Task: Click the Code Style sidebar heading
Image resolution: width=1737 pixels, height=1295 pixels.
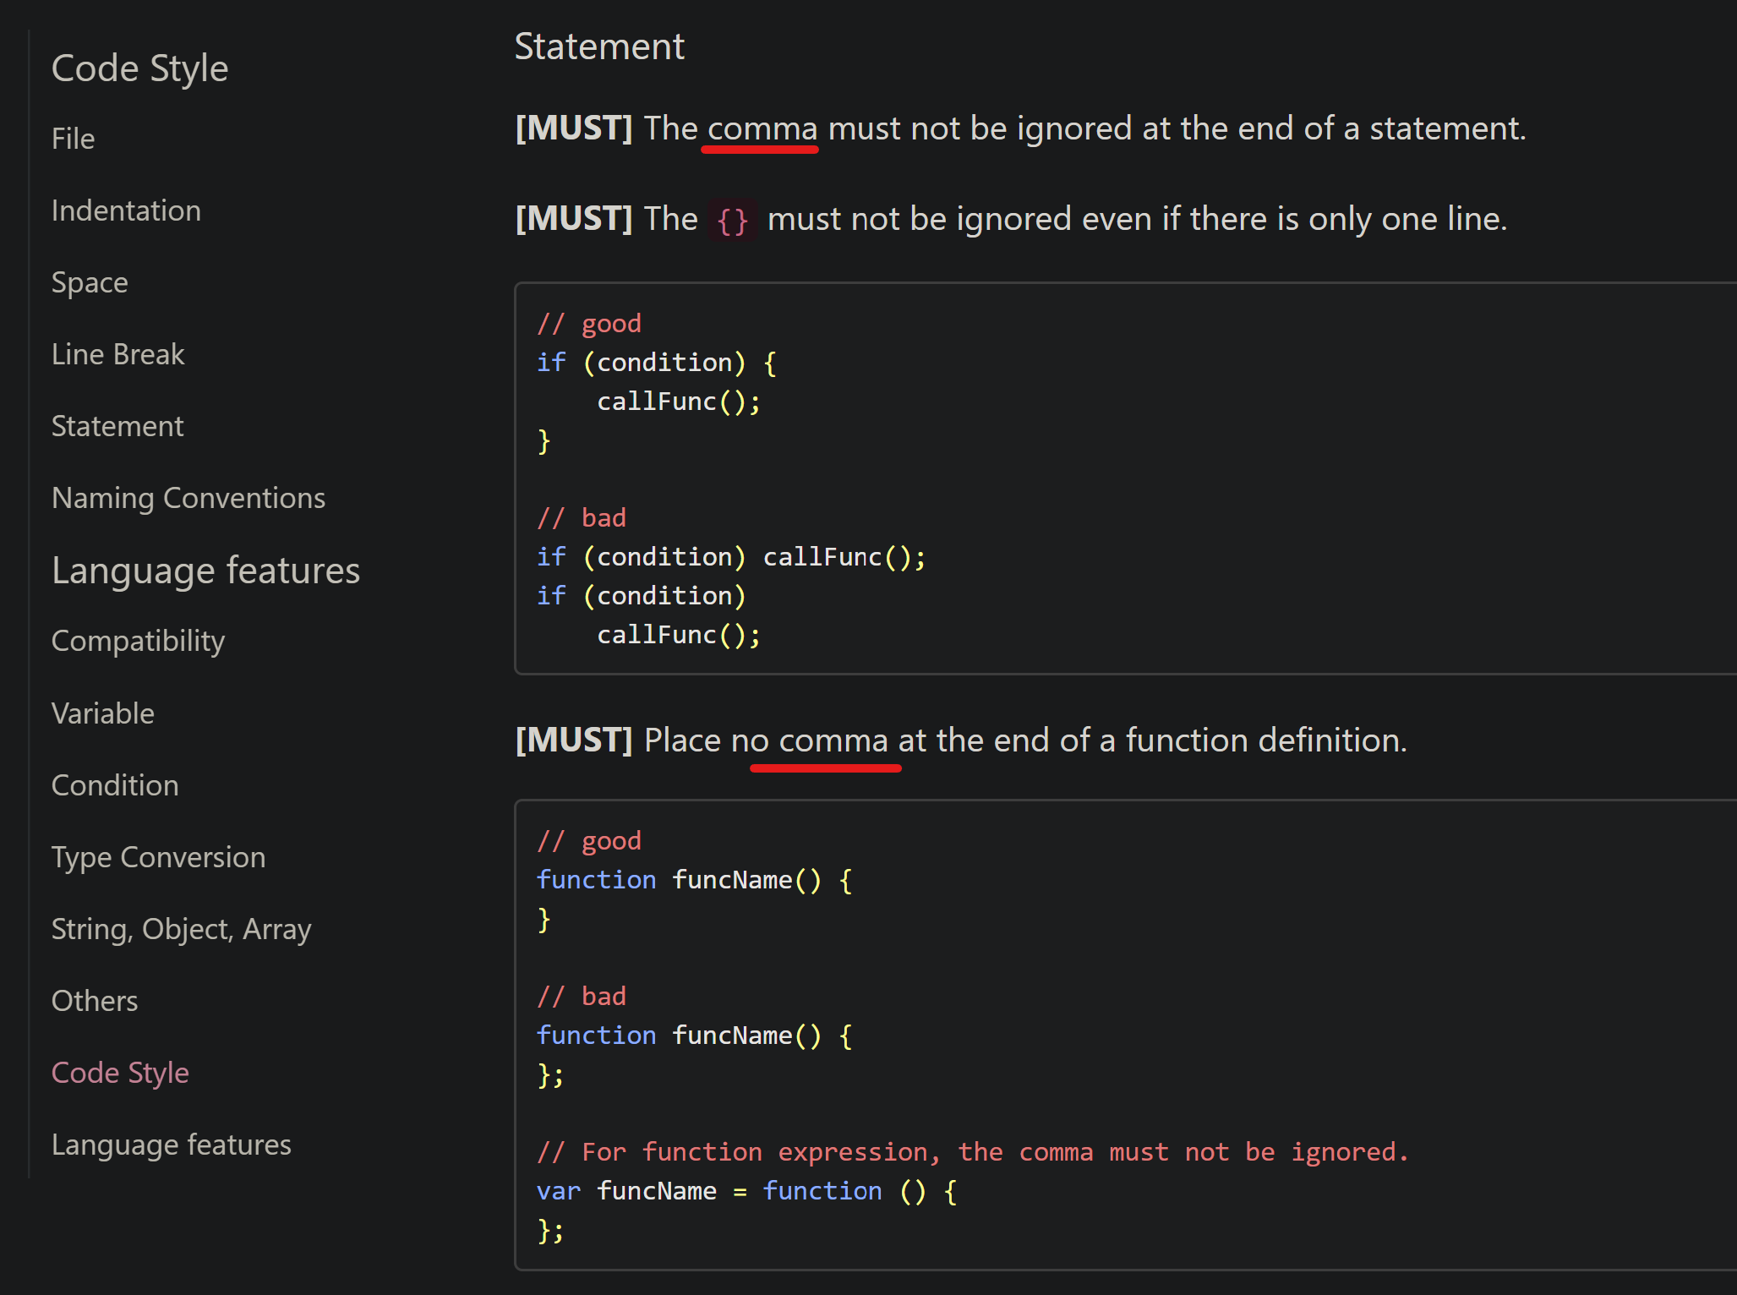Action: coord(139,68)
